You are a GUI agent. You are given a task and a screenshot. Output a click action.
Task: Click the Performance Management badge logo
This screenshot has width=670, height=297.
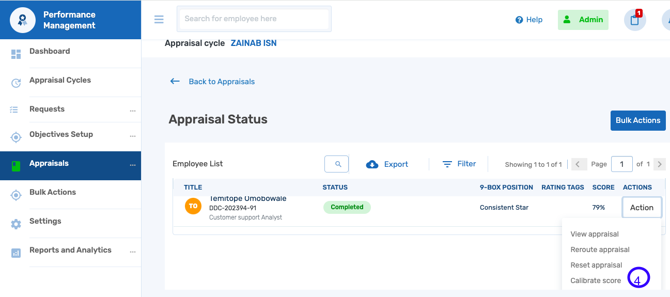click(x=23, y=20)
